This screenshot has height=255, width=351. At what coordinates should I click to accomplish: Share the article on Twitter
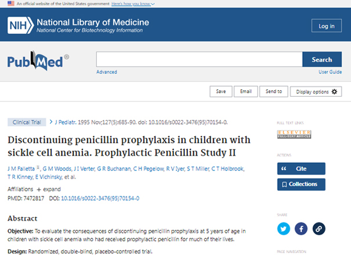(x=283, y=228)
